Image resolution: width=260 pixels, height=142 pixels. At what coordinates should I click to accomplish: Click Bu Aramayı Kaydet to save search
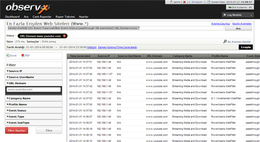[239, 42]
